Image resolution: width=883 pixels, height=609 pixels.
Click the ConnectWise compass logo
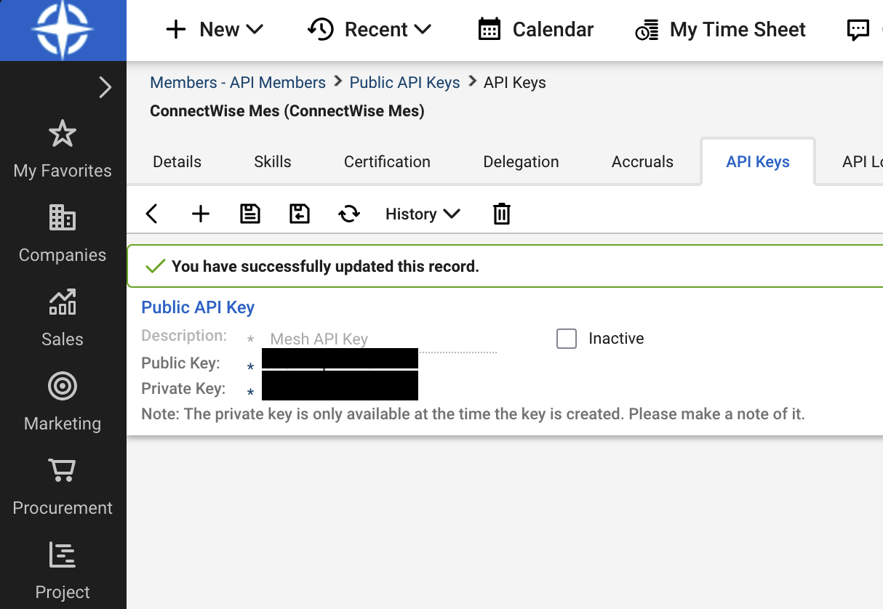pyautogui.click(x=63, y=30)
